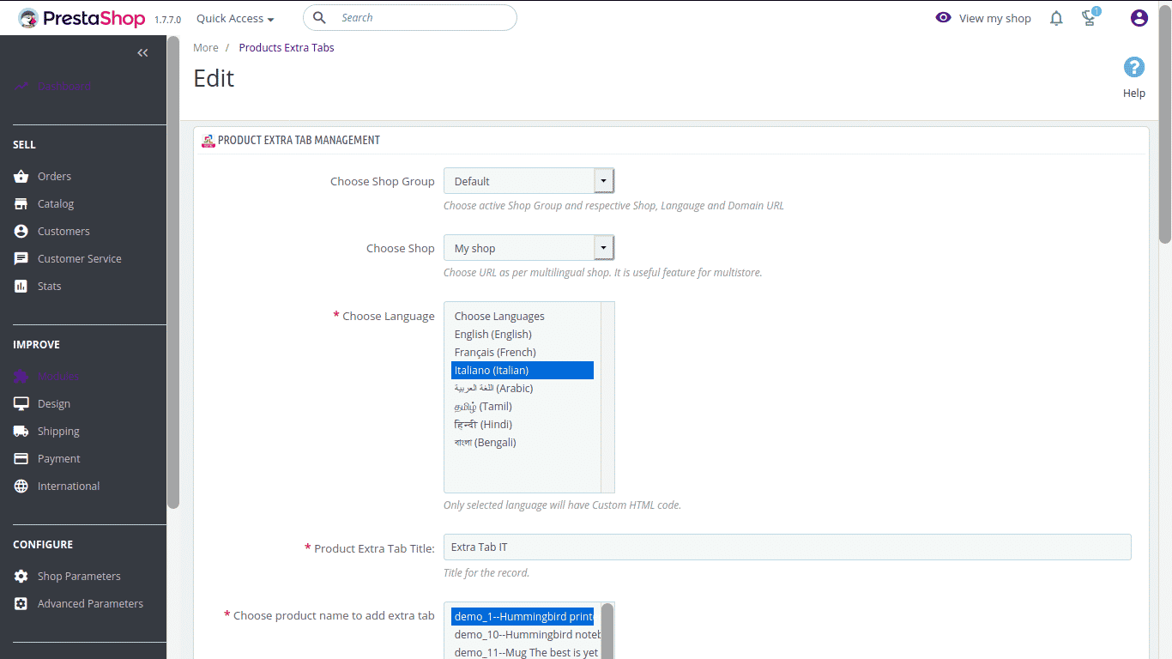
Task: Select demo_10 Hummingbird notebook product option
Action: (523, 635)
